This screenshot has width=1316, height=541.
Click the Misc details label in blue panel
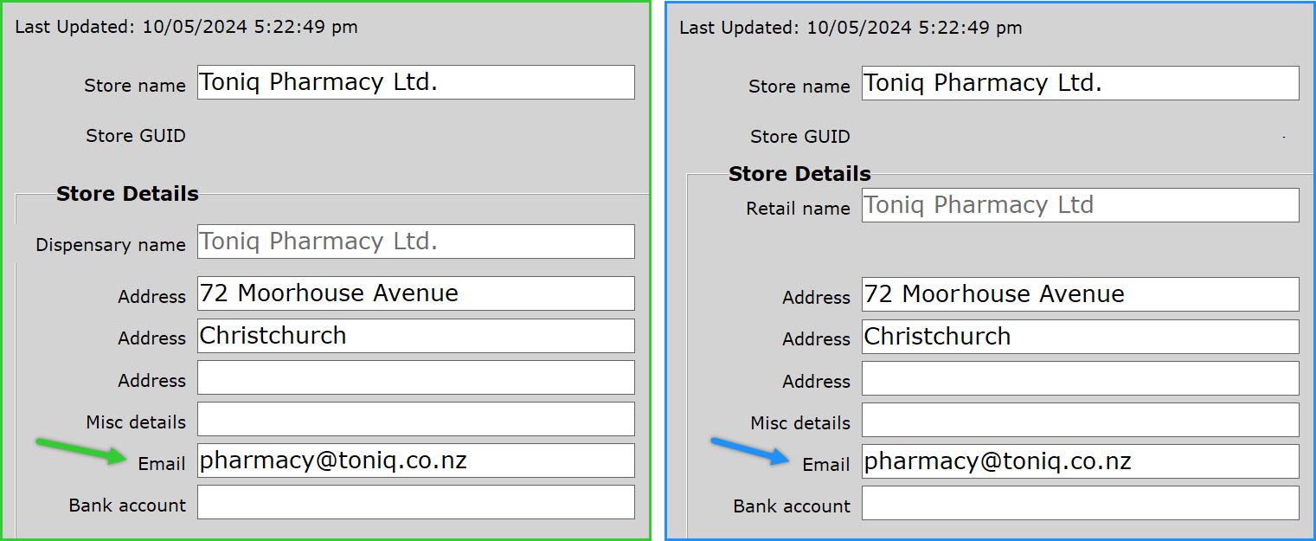pyautogui.click(x=800, y=423)
